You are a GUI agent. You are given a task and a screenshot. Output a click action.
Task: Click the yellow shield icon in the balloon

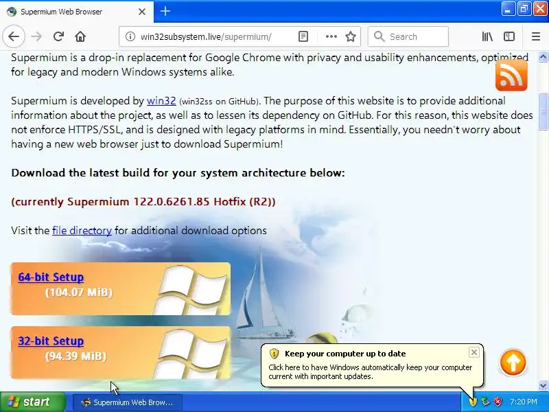(x=274, y=354)
